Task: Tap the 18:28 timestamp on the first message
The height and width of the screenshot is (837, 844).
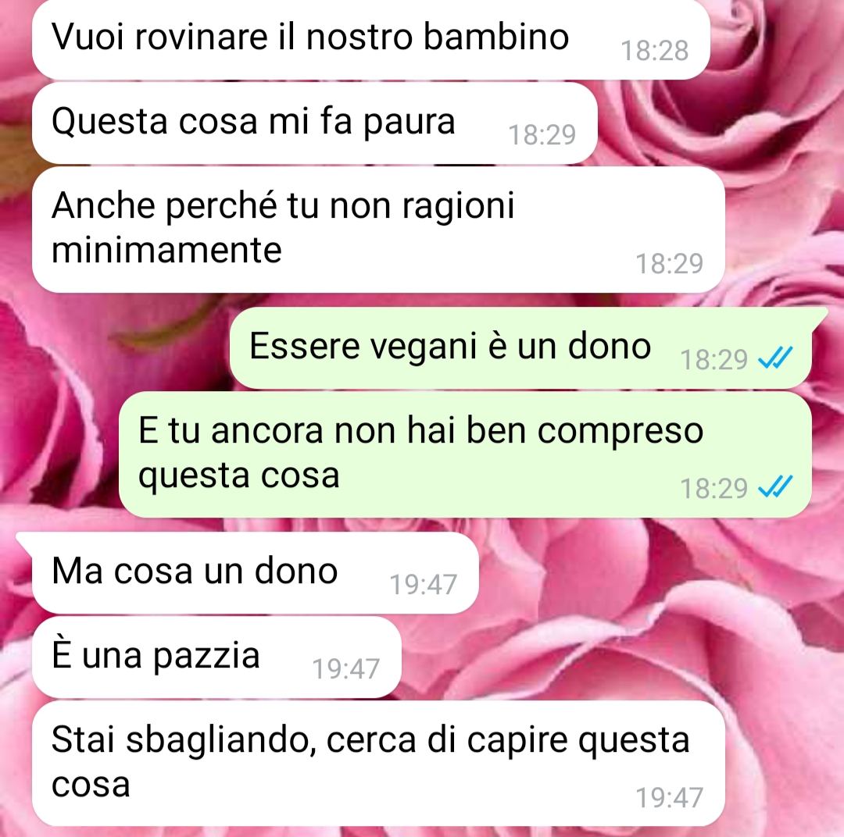Action: point(655,51)
